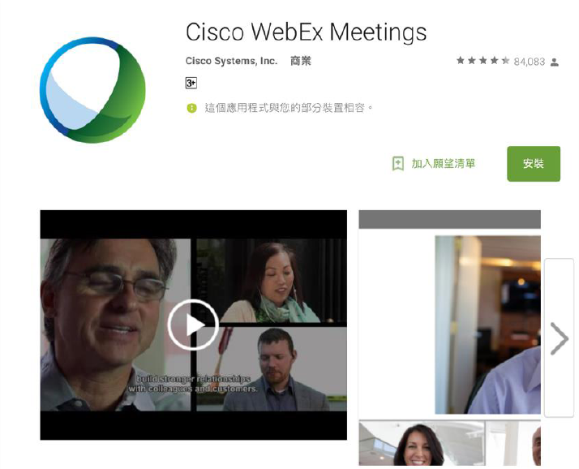Click the 3+ content rating badge

pos(191,83)
